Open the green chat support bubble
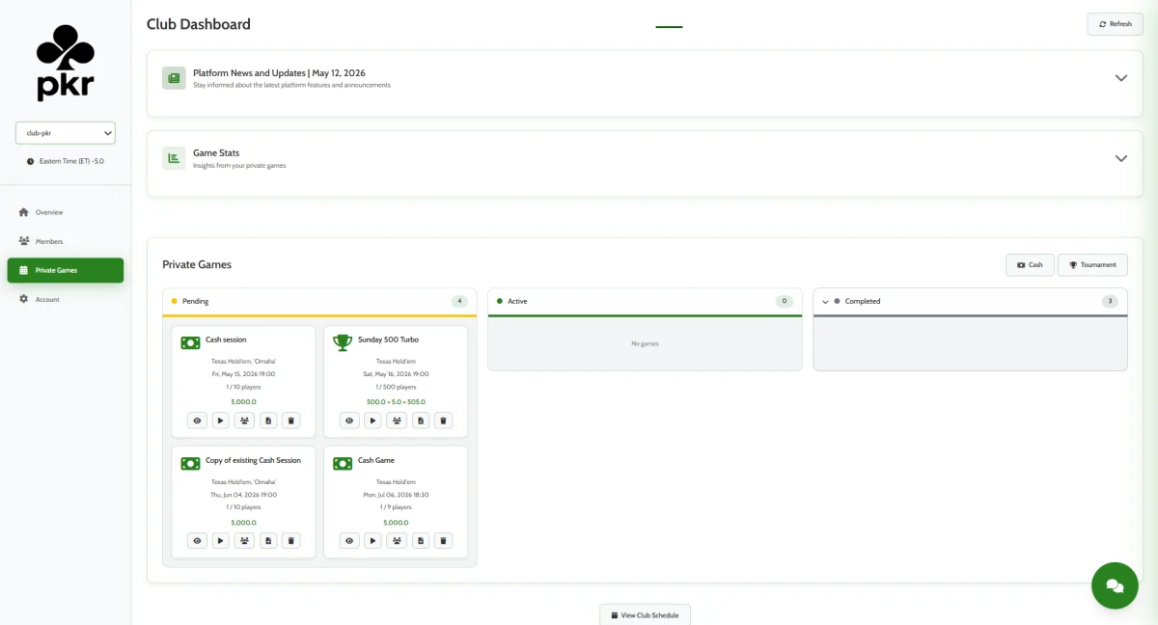 (1115, 585)
